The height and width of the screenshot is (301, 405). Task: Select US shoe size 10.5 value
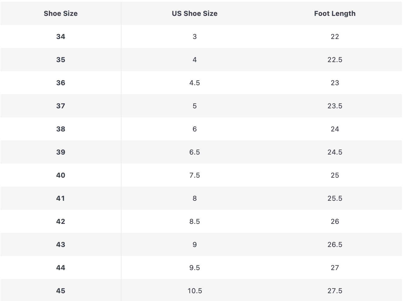point(194,291)
